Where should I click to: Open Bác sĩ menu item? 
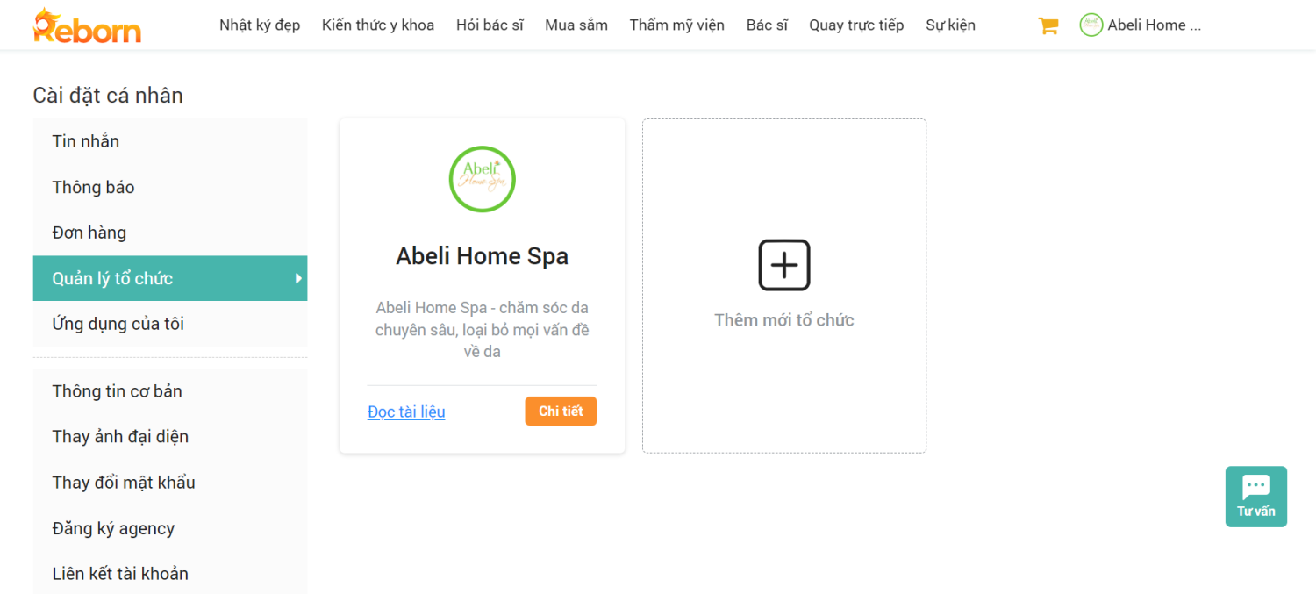pos(767,25)
